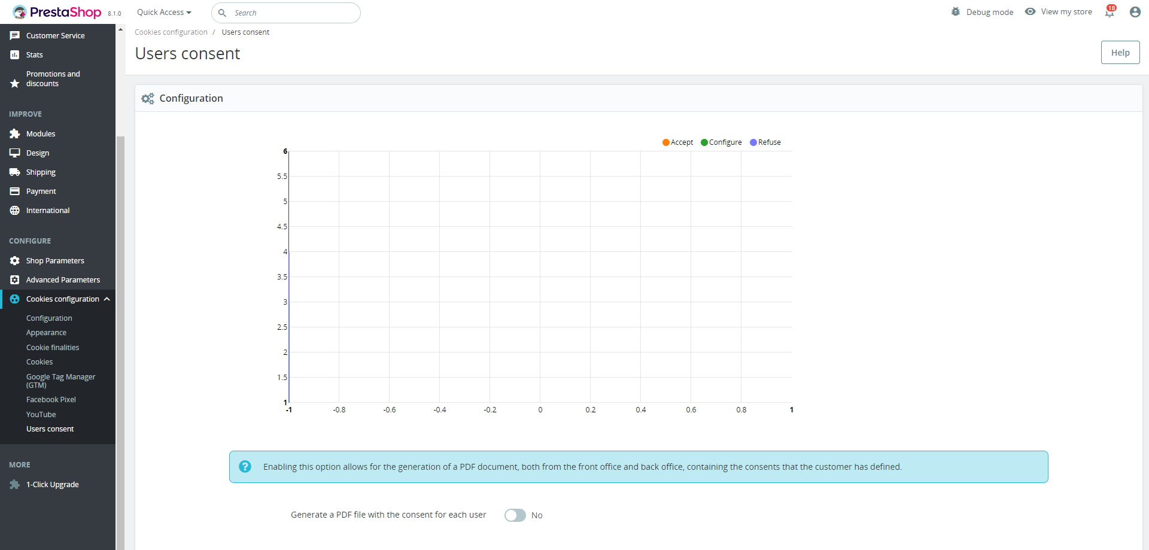Viewport: 1149px width, 550px height.
Task: Click the Customer Service chat icon
Action: click(x=15, y=35)
